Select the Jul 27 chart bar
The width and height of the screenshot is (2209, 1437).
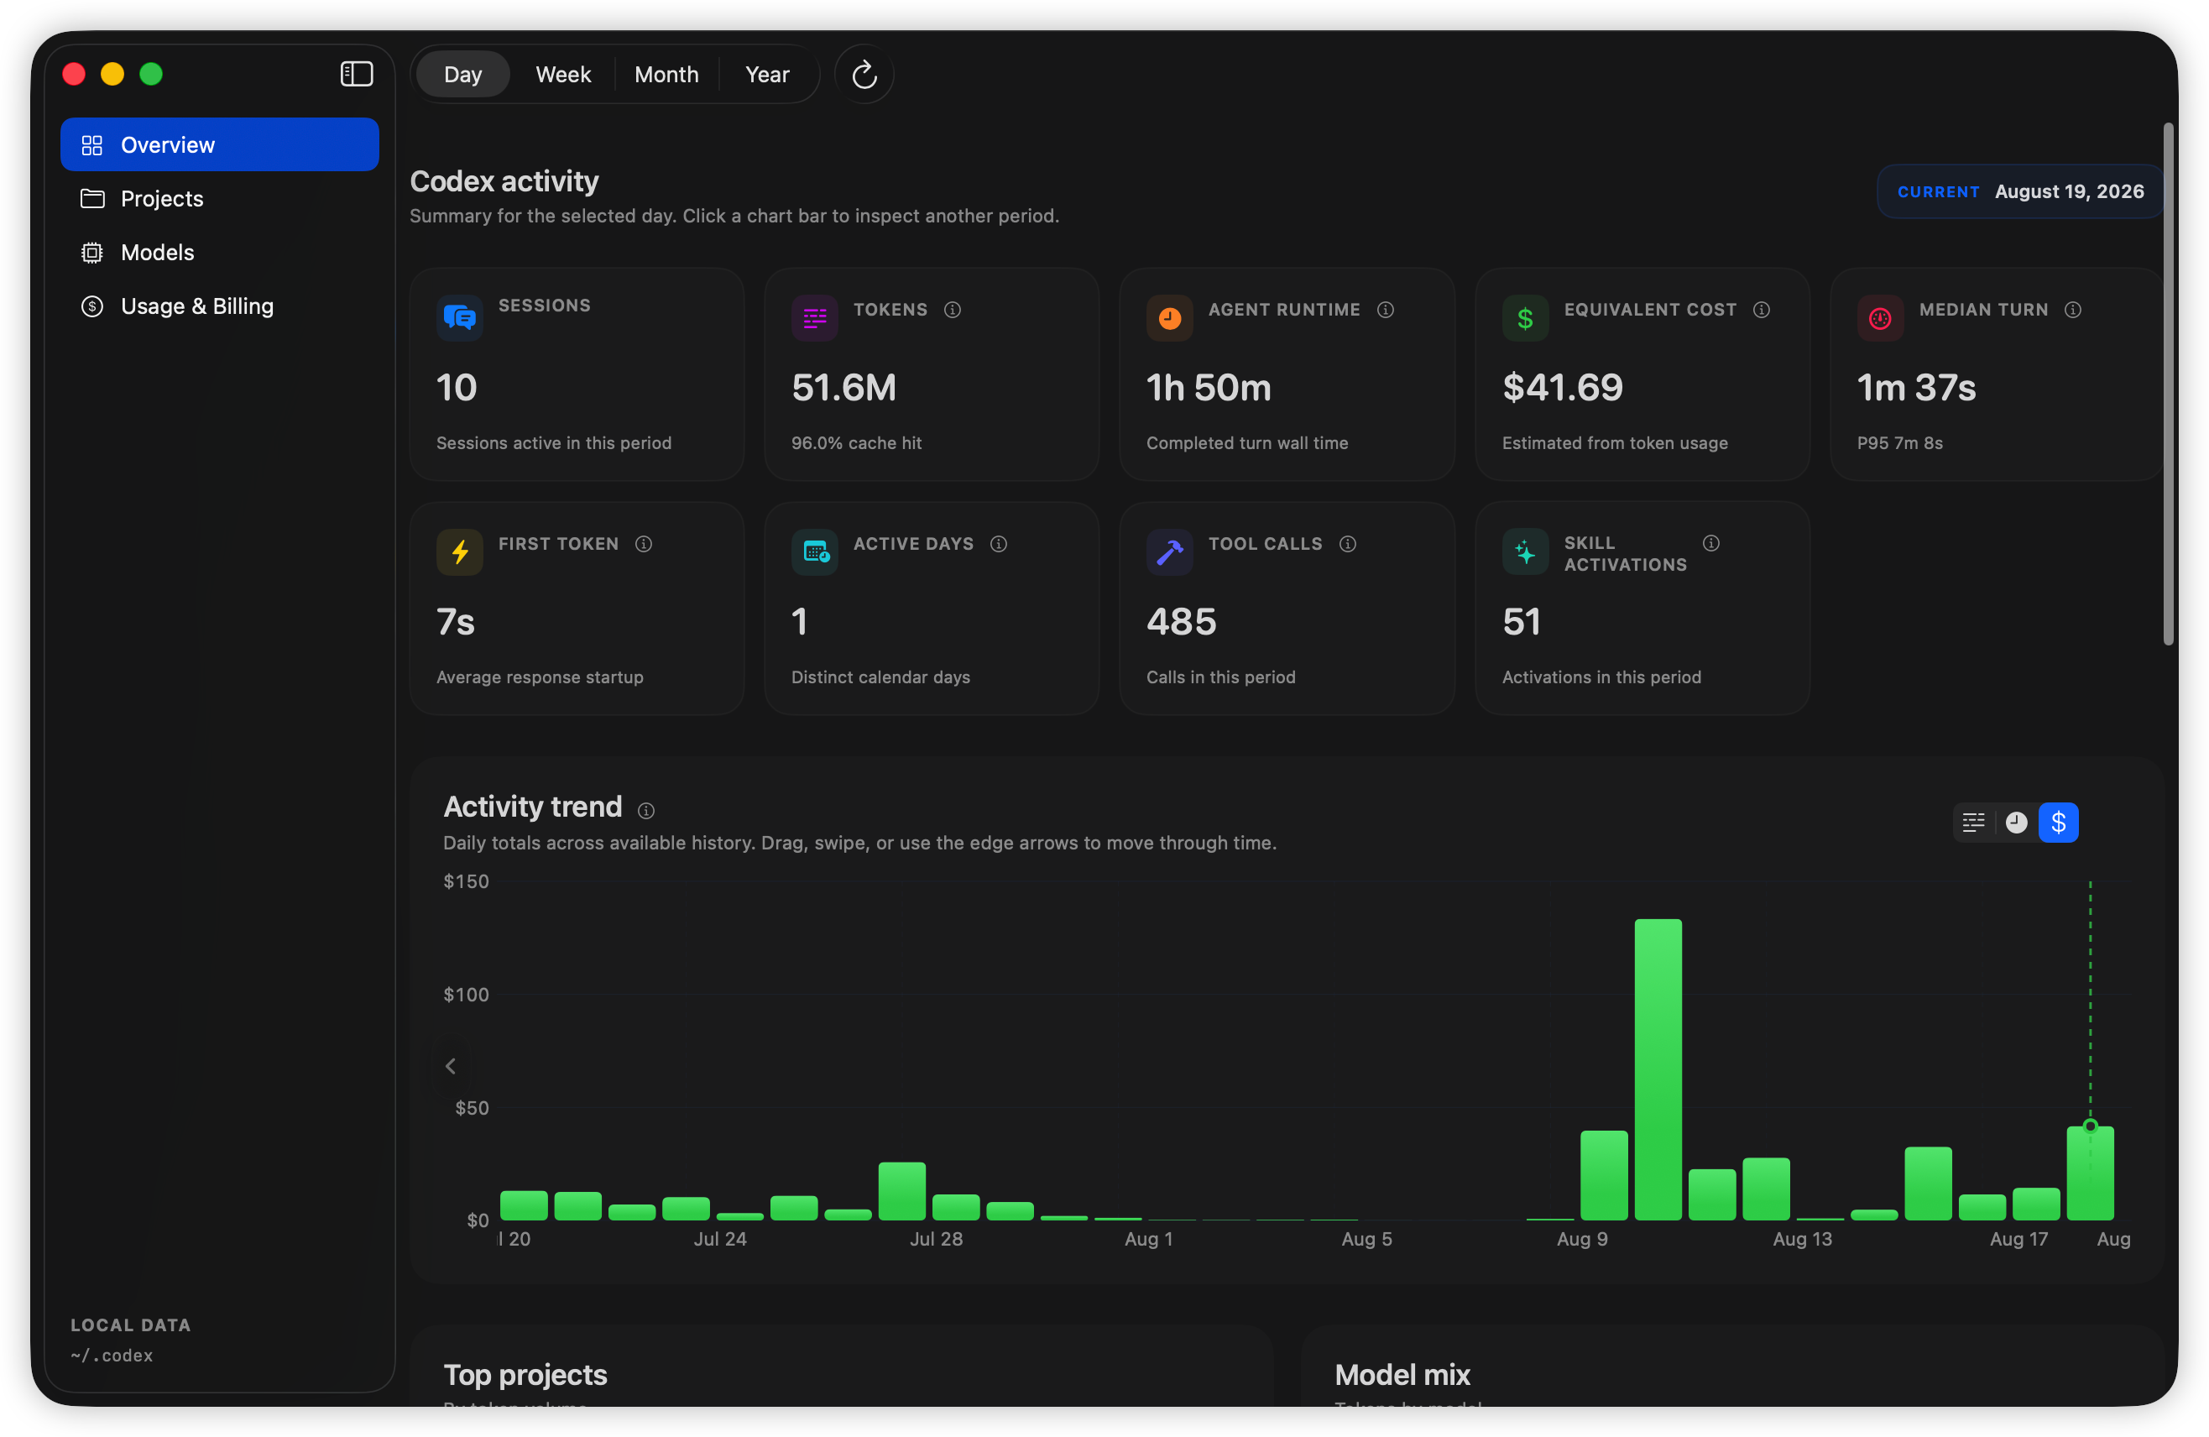[901, 1191]
